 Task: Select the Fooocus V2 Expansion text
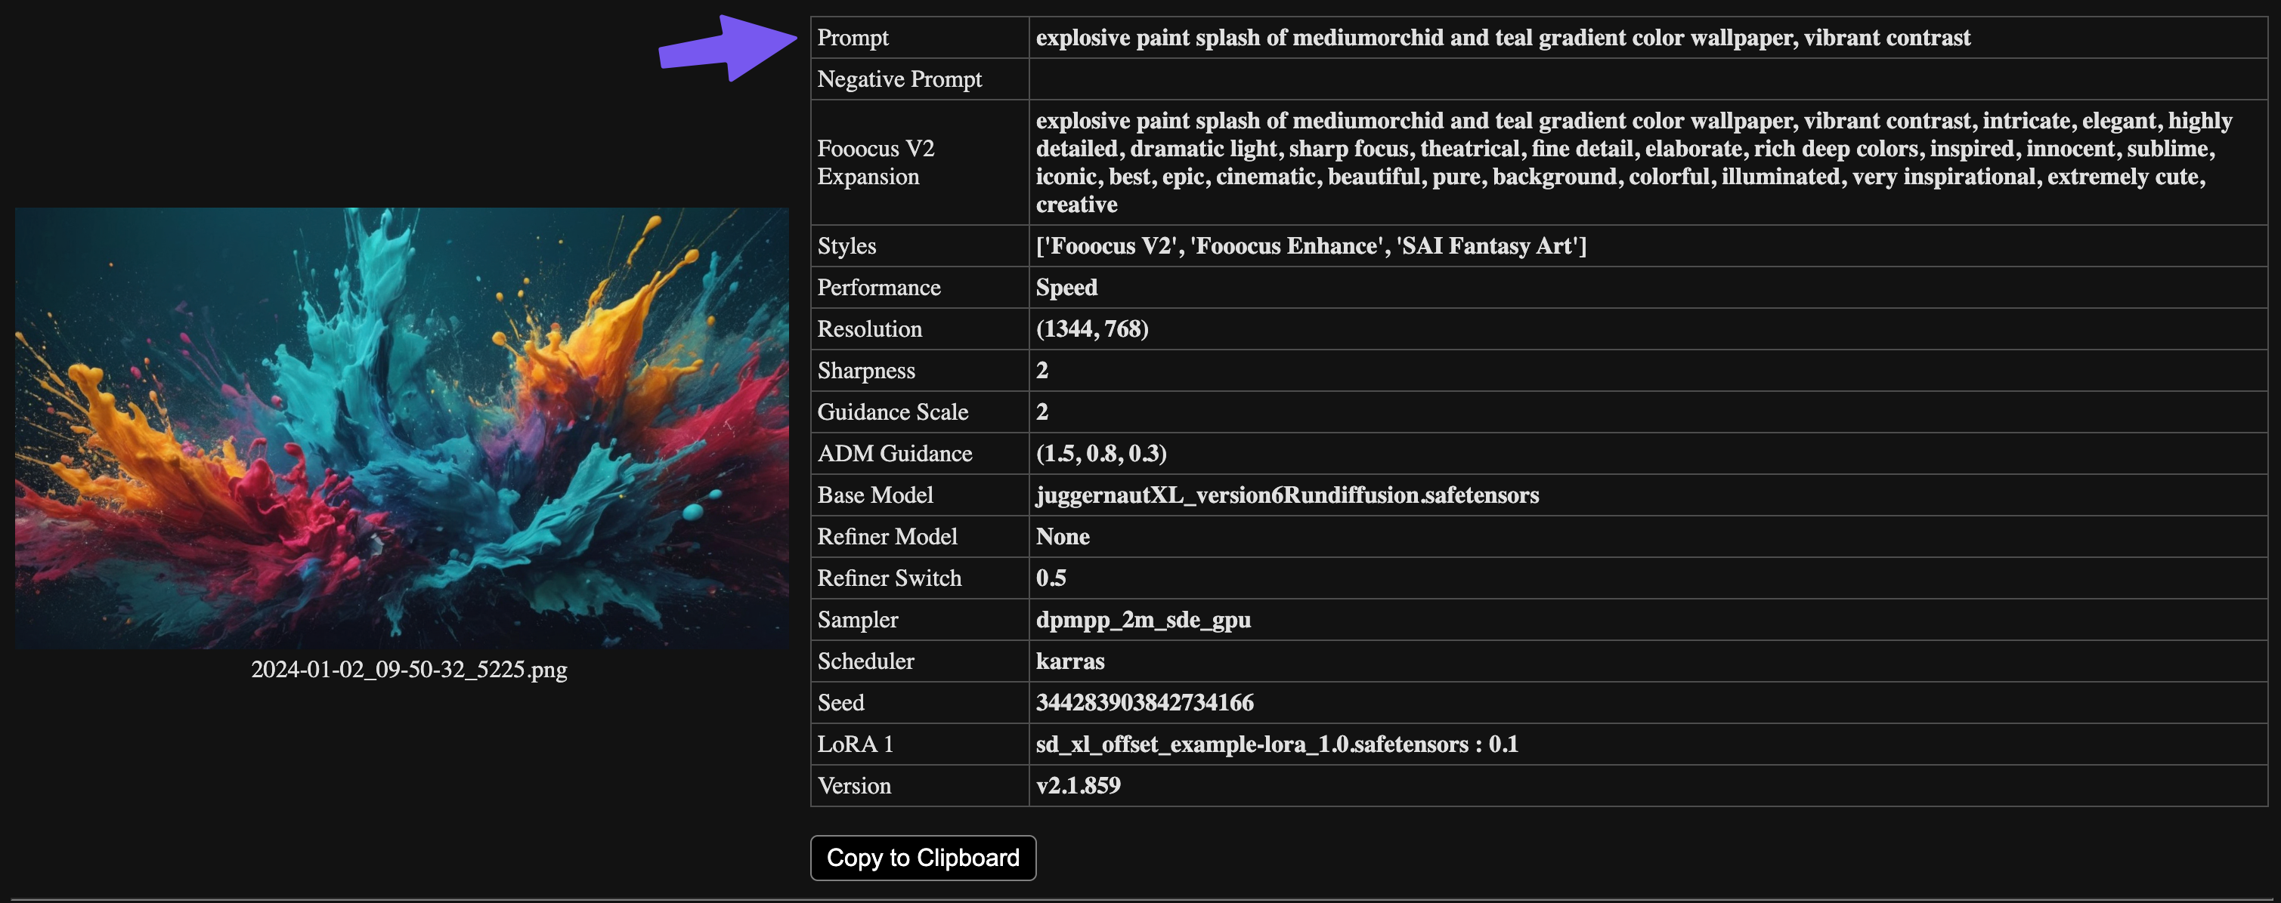click(x=1594, y=162)
